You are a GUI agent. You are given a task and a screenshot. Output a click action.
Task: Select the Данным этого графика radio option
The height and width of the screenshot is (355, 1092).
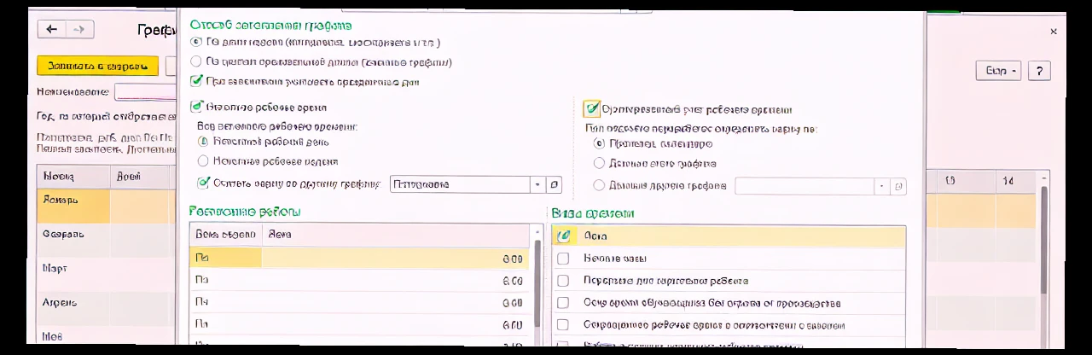pos(598,163)
